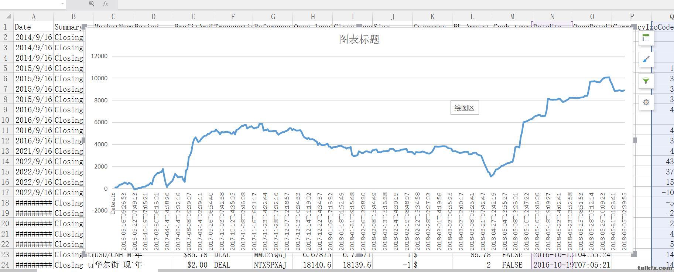
Task: Click the fx insert function icon
Action: [105, 4]
